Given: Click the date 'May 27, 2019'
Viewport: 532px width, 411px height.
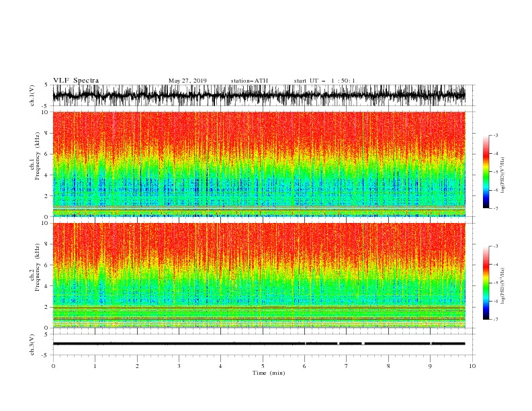Looking at the screenshot, I should (x=187, y=81).
